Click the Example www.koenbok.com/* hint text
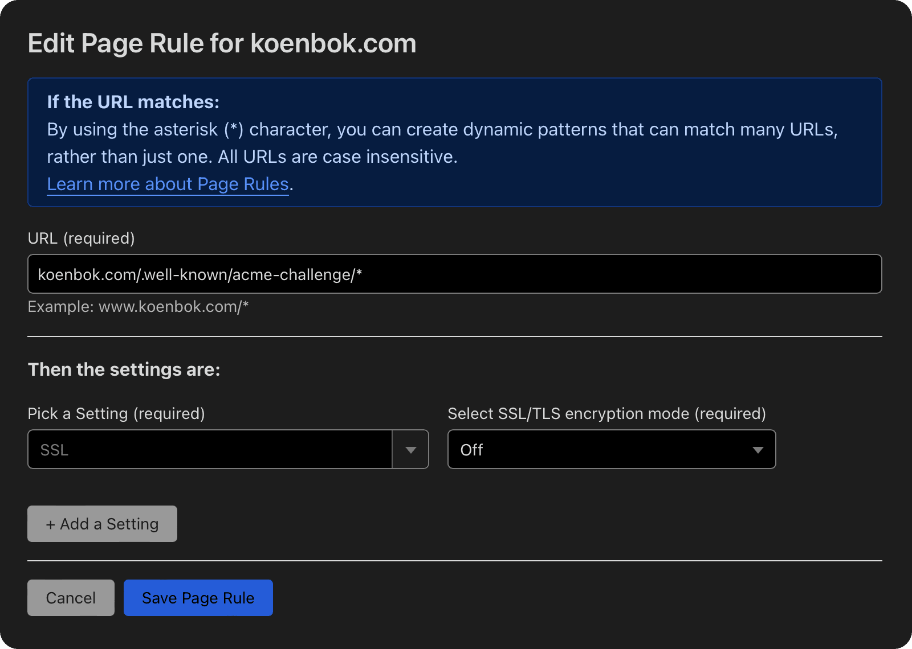This screenshot has height=649, width=912. pos(138,307)
